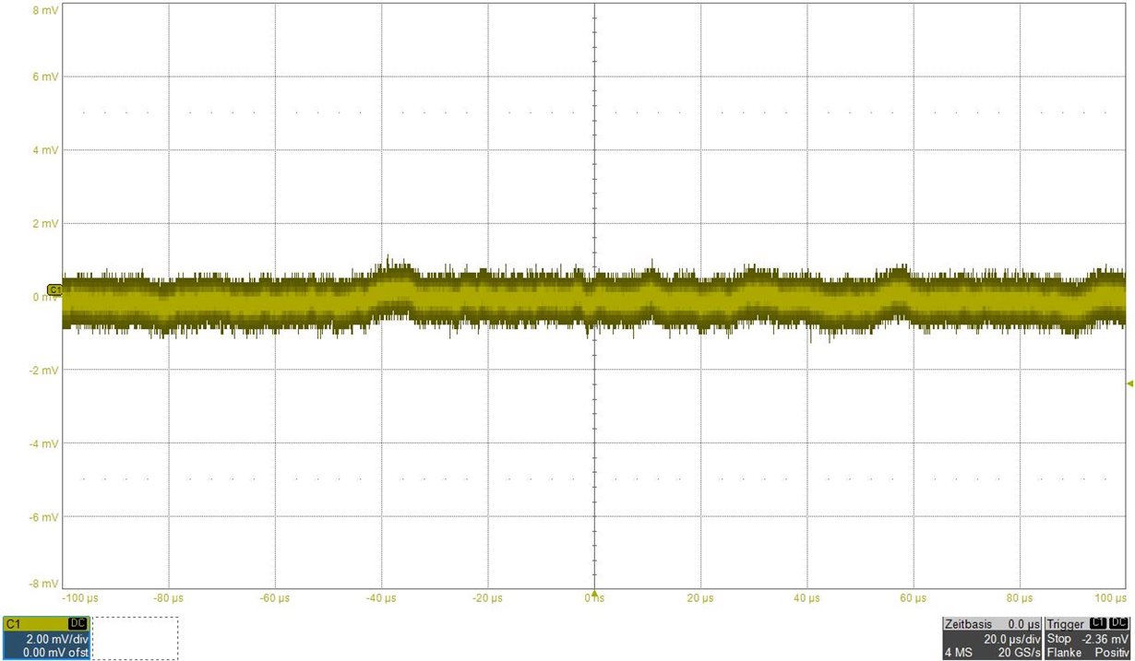The image size is (1135, 661).
Task: Click the C1 ground level marker
Action: click(54, 289)
